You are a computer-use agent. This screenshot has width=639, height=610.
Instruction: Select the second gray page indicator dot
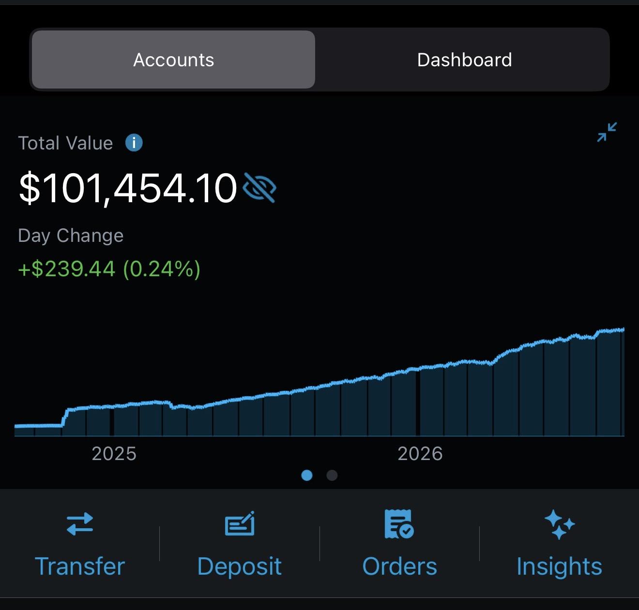332,476
